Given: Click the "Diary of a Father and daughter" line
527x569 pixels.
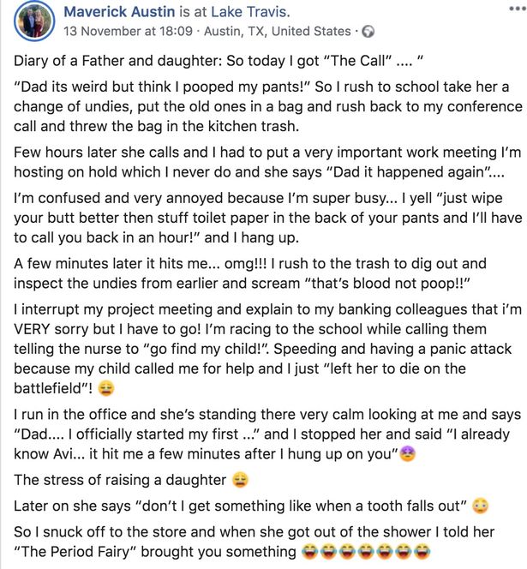Looking at the screenshot, I should click(219, 61).
